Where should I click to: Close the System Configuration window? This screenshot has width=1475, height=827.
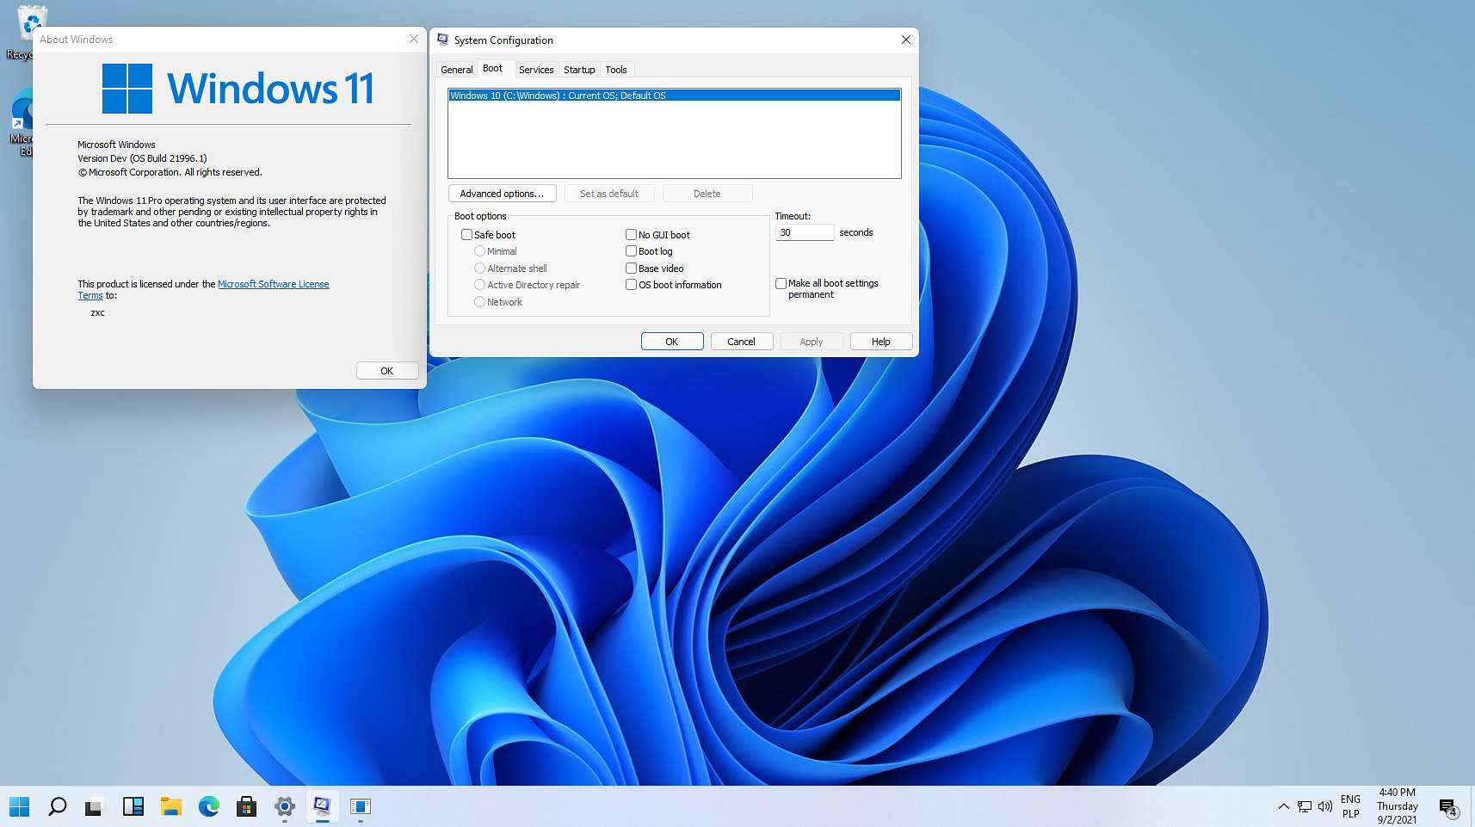(x=906, y=40)
